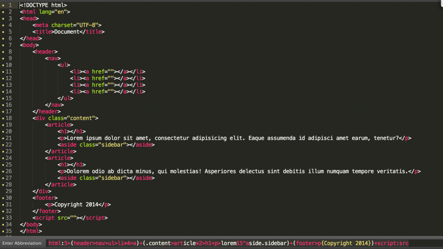Click the empty h1 element on line 20
Screen dimensions: 443x249
[x=71, y=131]
